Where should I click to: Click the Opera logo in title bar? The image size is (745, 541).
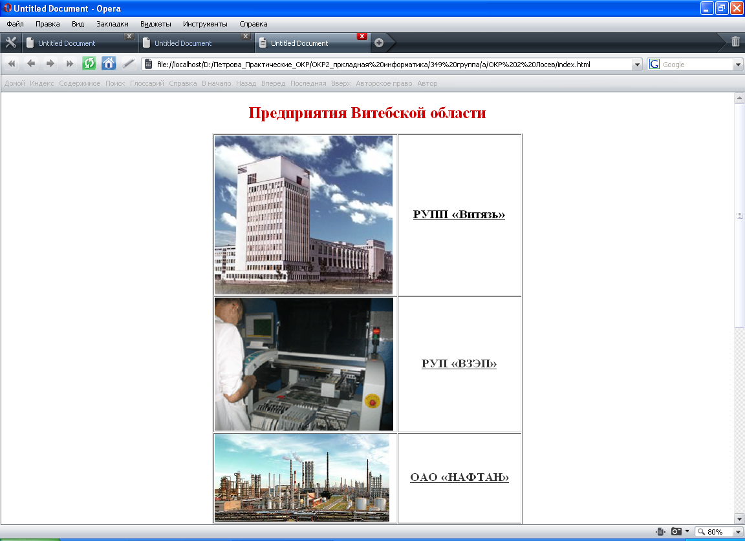click(7, 8)
